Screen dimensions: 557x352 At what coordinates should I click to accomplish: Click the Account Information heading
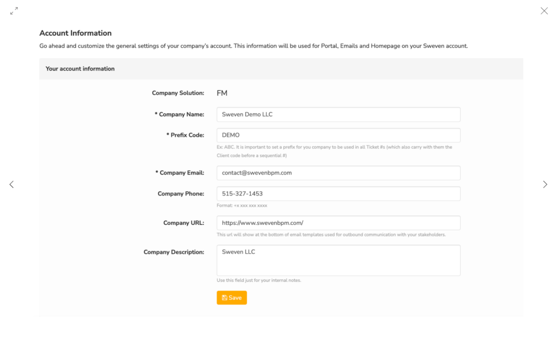point(75,33)
